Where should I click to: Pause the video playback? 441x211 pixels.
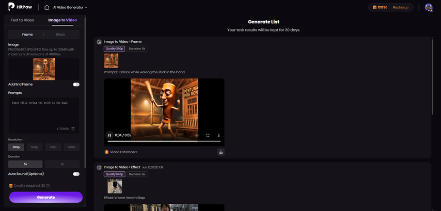109,135
